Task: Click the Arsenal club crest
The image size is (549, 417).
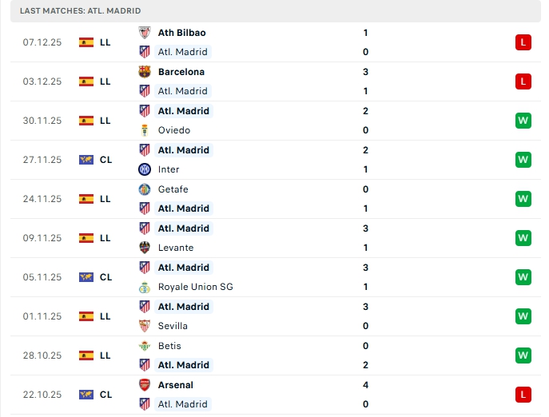Action: 145,385
